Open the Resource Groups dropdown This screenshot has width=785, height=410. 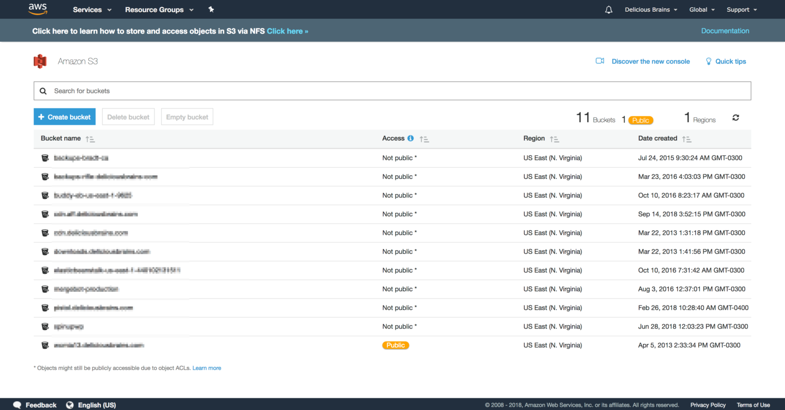click(159, 10)
